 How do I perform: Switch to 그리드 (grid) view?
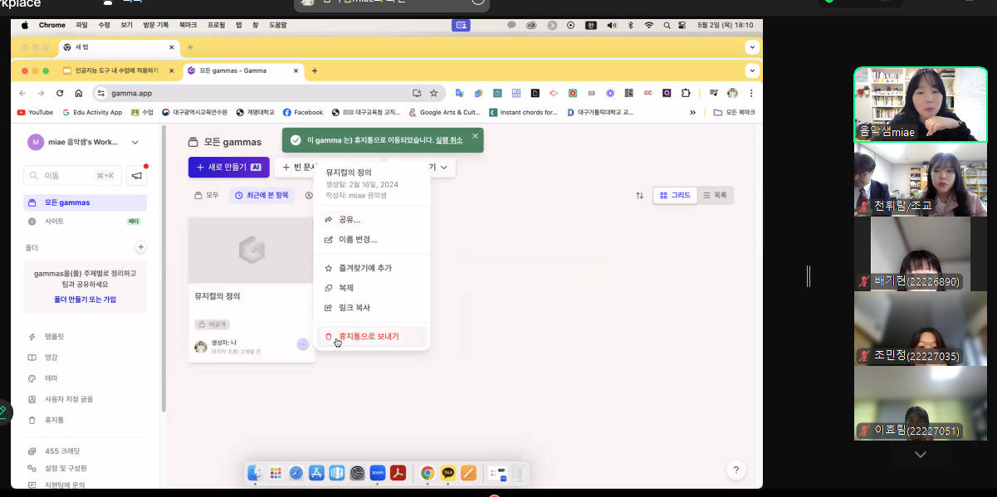(673, 195)
